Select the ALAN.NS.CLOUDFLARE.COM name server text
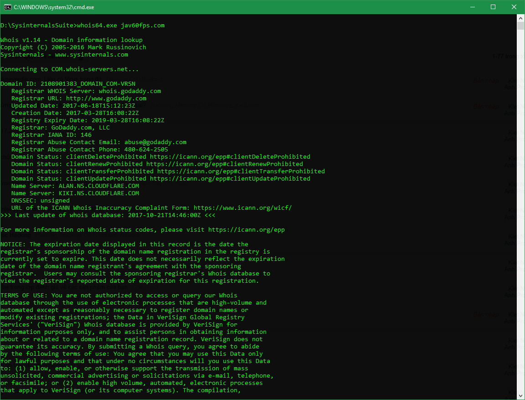The image size is (525, 400). pyautogui.click(x=99, y=186)
